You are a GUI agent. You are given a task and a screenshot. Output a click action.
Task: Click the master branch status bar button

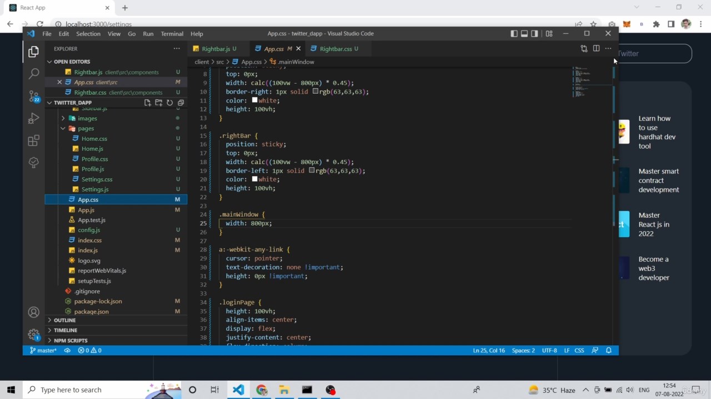pos(43,350)
